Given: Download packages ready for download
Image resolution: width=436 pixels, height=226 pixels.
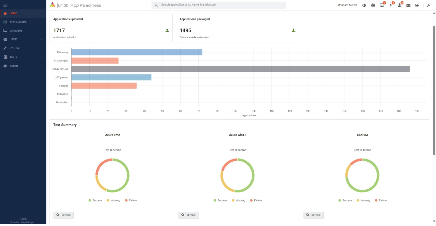Looking at the screenshot, I should click(x=293, y=30).
